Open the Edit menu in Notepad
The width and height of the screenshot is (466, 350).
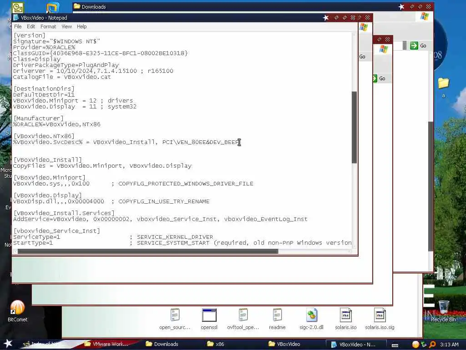[x=31, y=26]
